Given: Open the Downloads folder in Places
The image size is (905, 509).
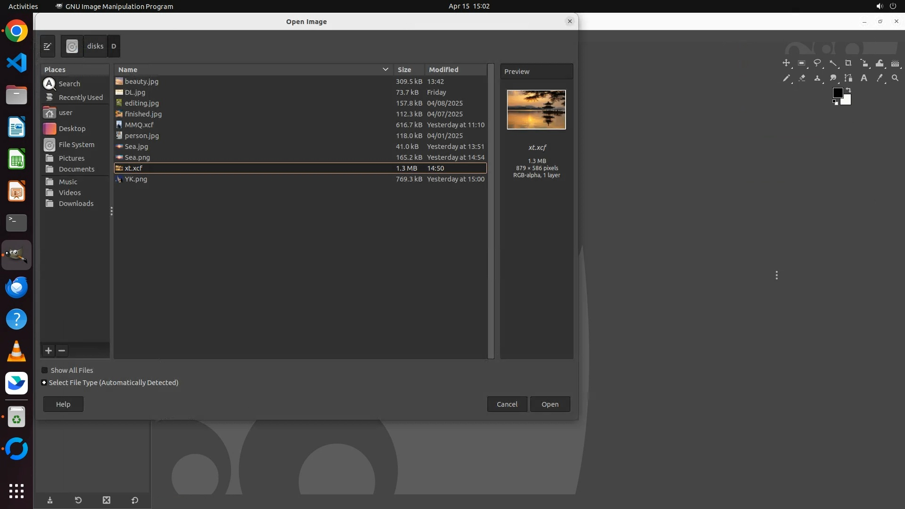Looking at the screenshot, I should [x=76, y=204].
